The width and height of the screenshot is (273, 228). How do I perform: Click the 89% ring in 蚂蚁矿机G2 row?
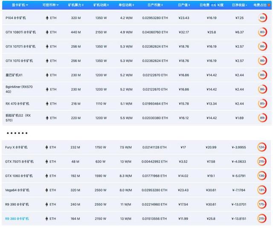pyautogui.click(x=262, y=118)
